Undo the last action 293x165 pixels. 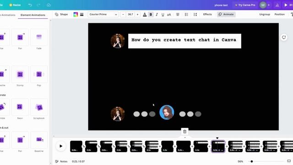point(30,5)
